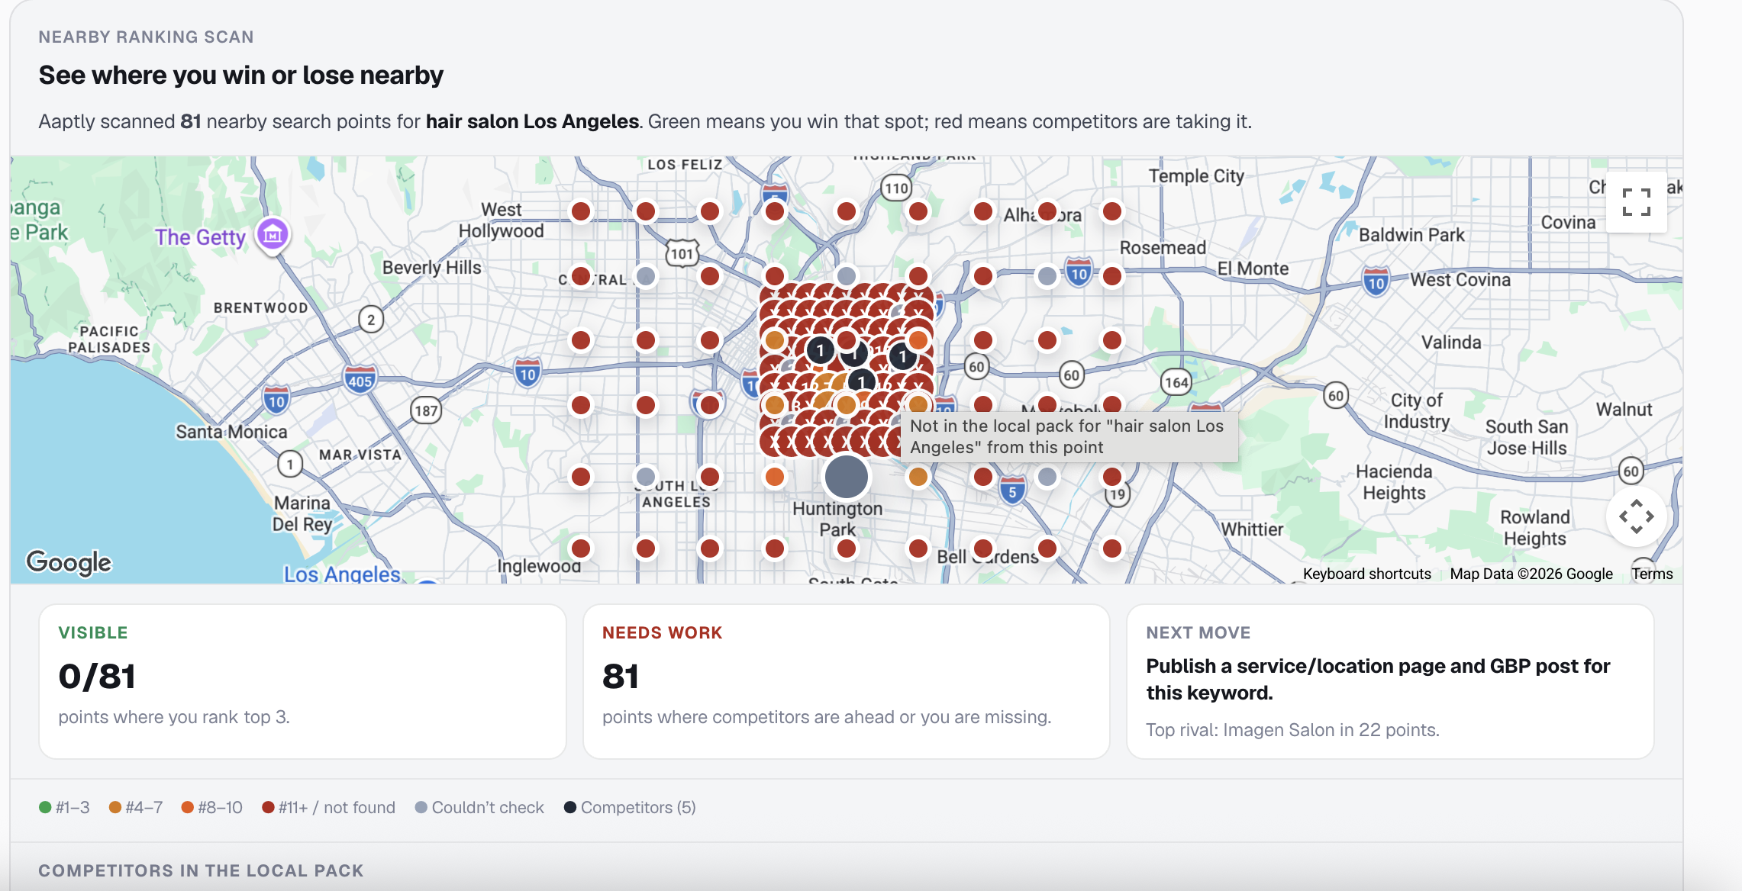Screen dimensions: 1742x891
Task: Click the #8–10 orange legend entry
Action: click(x=211, y=807)
